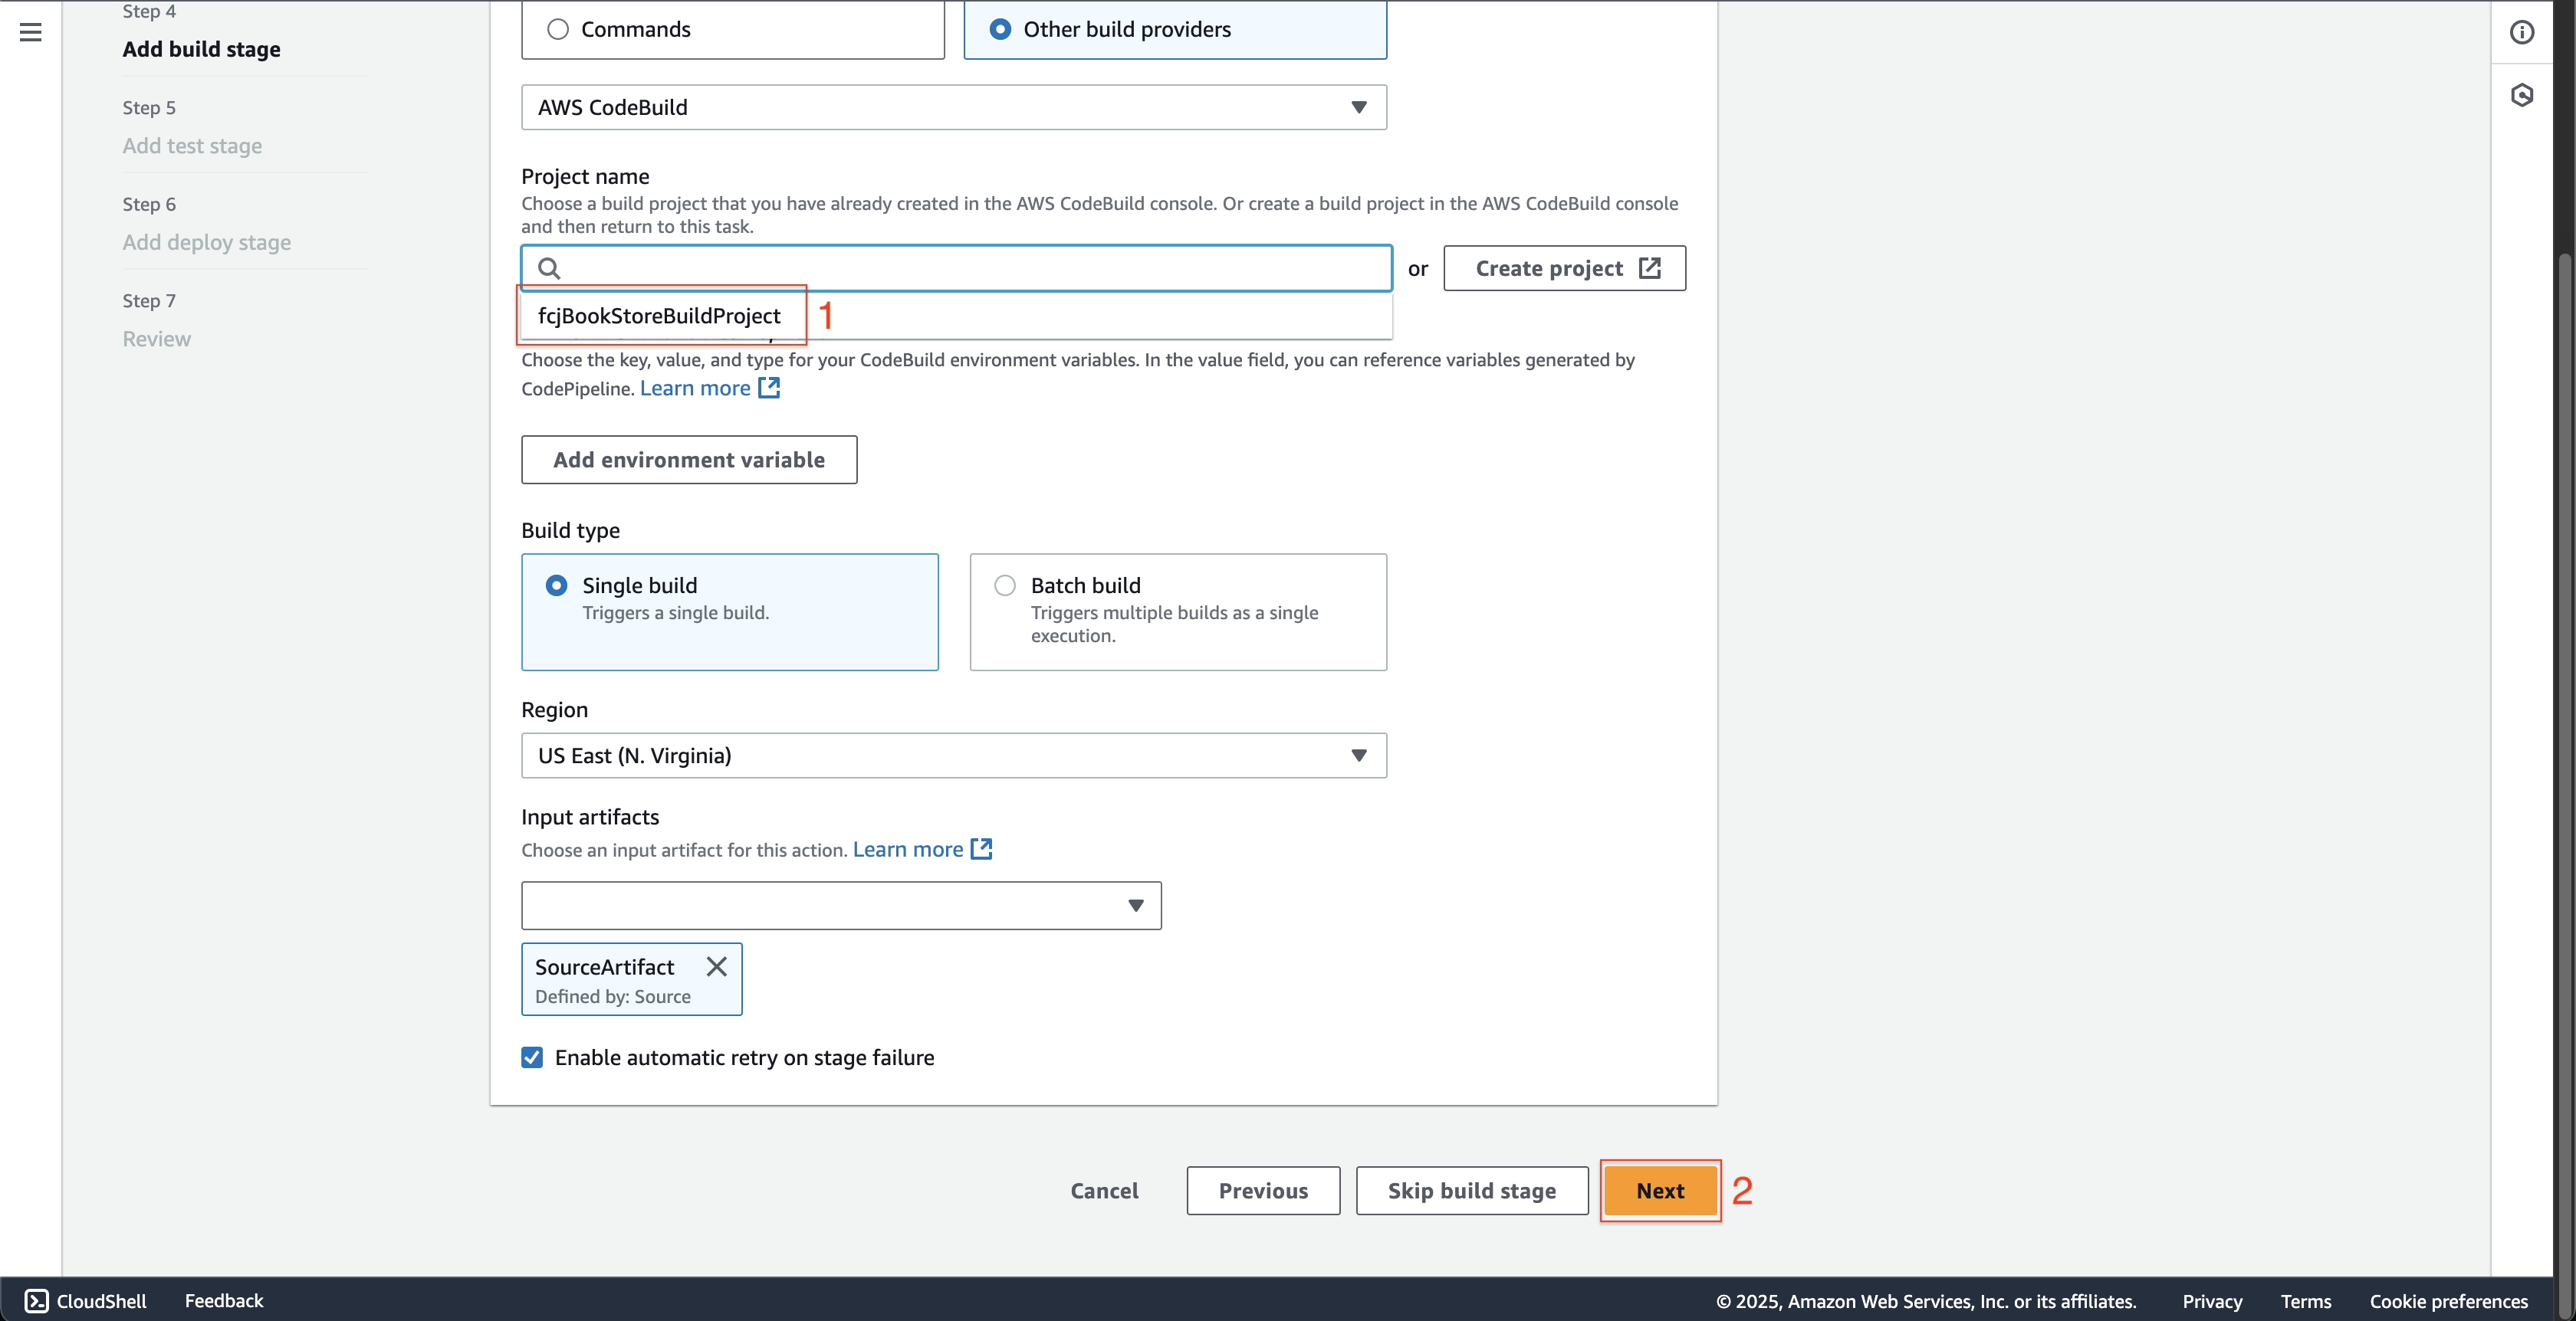This screenshot has width=2576, height=1321.
Task: Click external-link icon beside environment variables Learn more
Action: [x=769, y=388]
